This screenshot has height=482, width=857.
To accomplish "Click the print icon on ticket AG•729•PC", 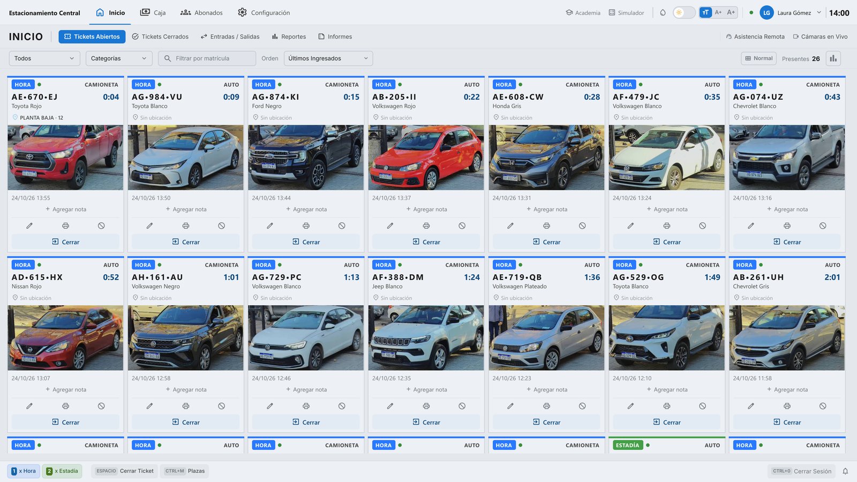I will pyautogui.click(x=306, y=406).
